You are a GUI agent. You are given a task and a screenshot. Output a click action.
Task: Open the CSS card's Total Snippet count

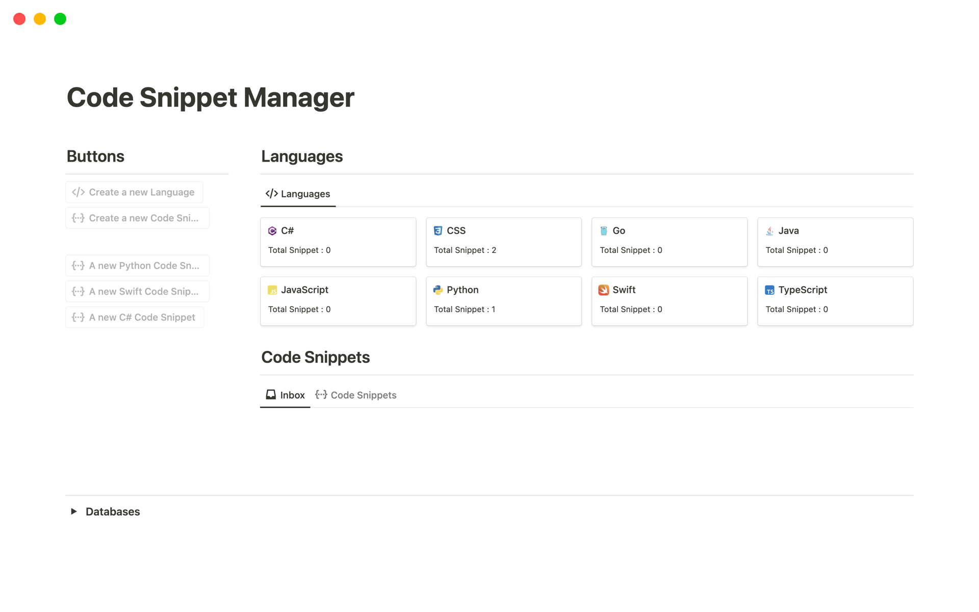(x=465, y=250)
